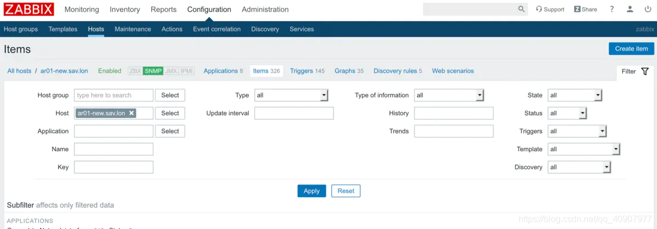Image resolution: width=657 pixels, height=229 pixels.
Task: Click the search magnifier icon
Action: click(521, 9)
